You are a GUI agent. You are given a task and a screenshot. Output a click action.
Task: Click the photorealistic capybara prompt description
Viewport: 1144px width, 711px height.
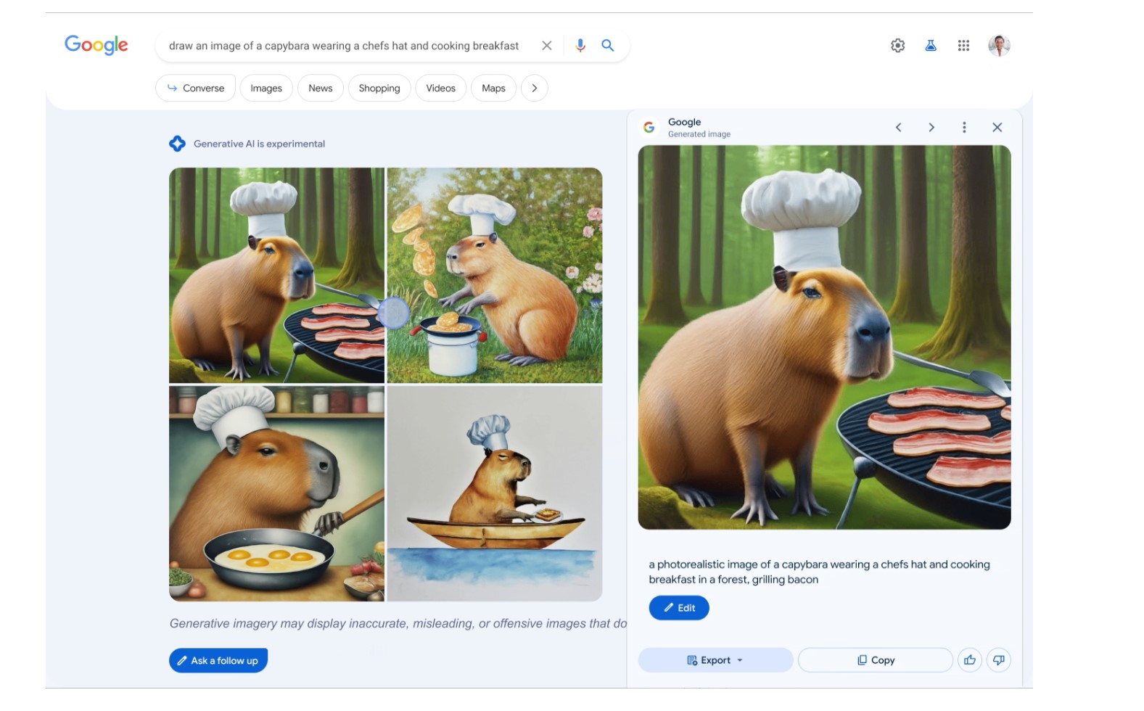tap(819, 572)
